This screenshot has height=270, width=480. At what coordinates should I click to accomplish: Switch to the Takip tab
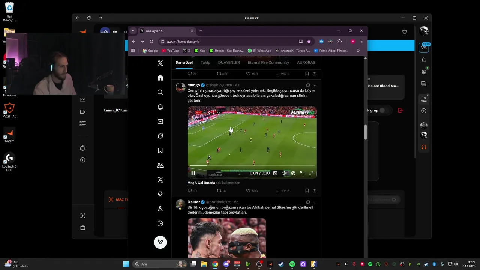(205, 62)
